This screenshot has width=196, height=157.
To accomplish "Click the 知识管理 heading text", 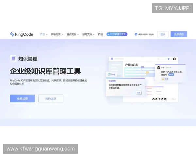I will [x=28, y=59].
